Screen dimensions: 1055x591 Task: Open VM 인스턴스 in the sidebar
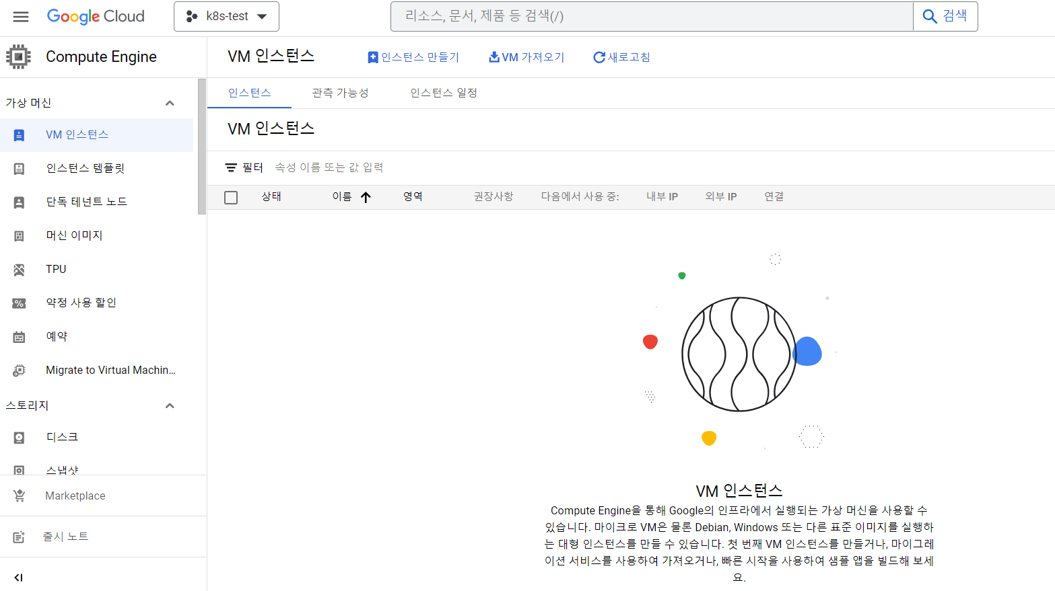(x=97, y=135)
